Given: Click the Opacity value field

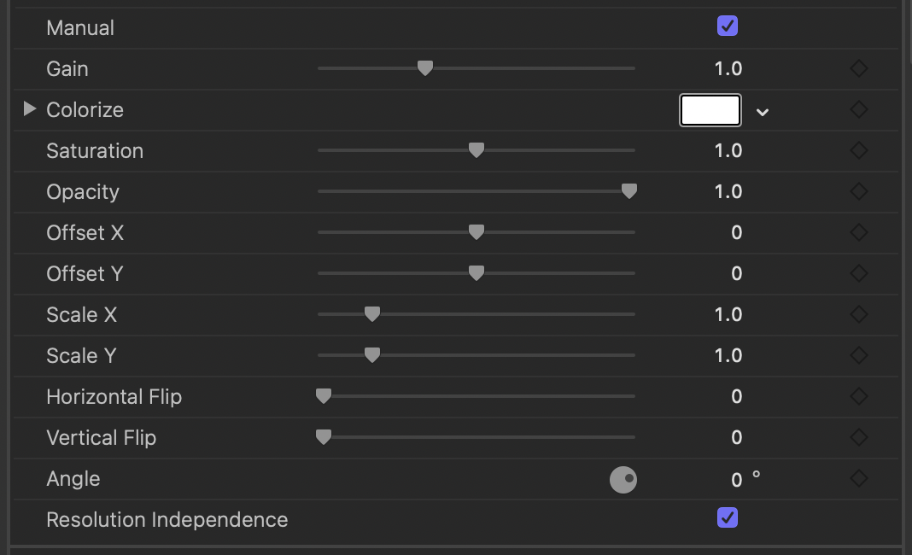Looking at the screenshot, I should (x=728, y=192).
